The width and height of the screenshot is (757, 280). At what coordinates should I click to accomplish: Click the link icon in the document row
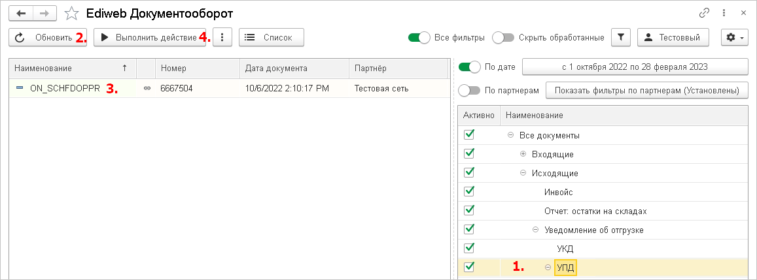(x=147, y=88)
